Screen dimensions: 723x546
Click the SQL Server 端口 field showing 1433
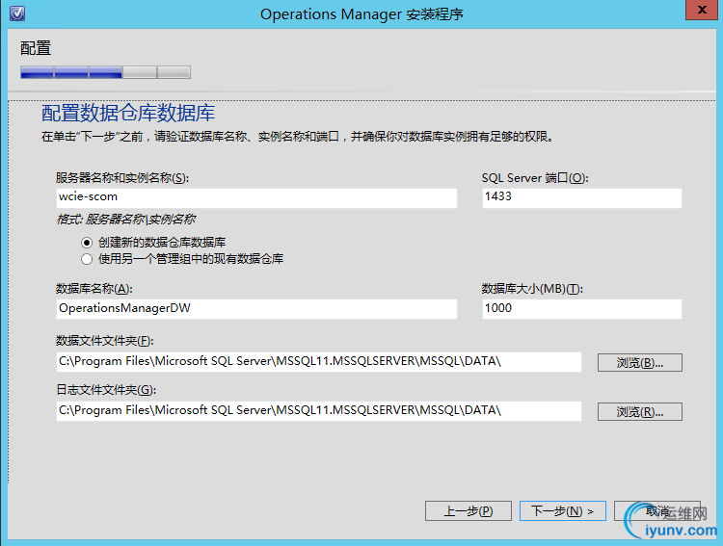[x=582, y=197]
